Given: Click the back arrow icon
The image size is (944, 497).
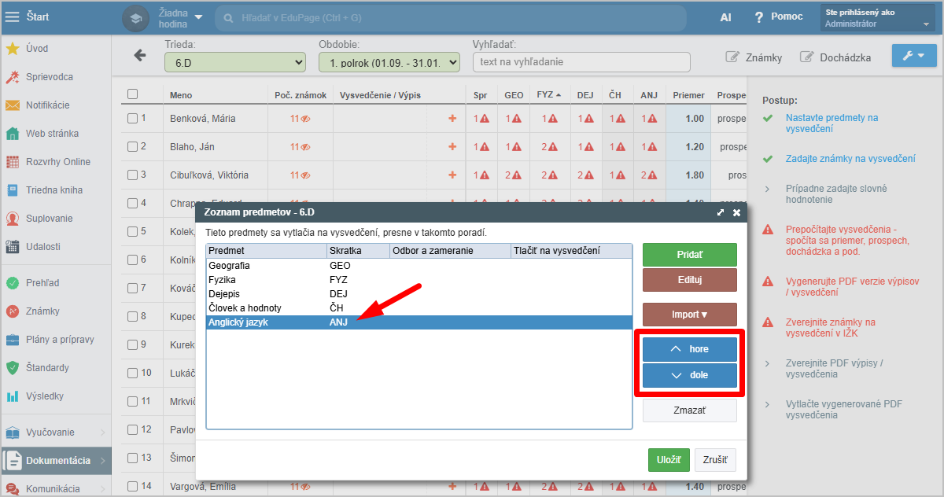Looking at the screenshot, I should (x=140, y=55).
